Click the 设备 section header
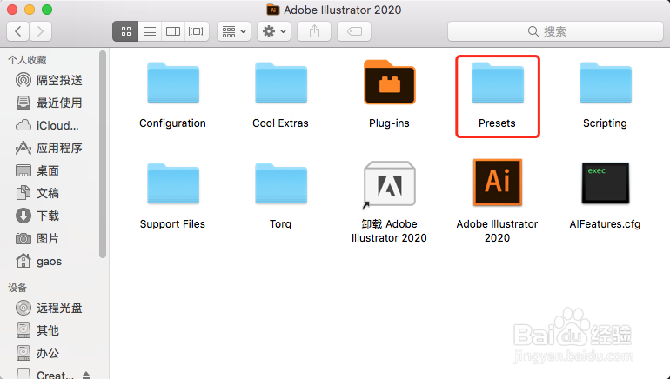This screenshot has width=670, height=379. pyautogui.click(x=17, y=288)
